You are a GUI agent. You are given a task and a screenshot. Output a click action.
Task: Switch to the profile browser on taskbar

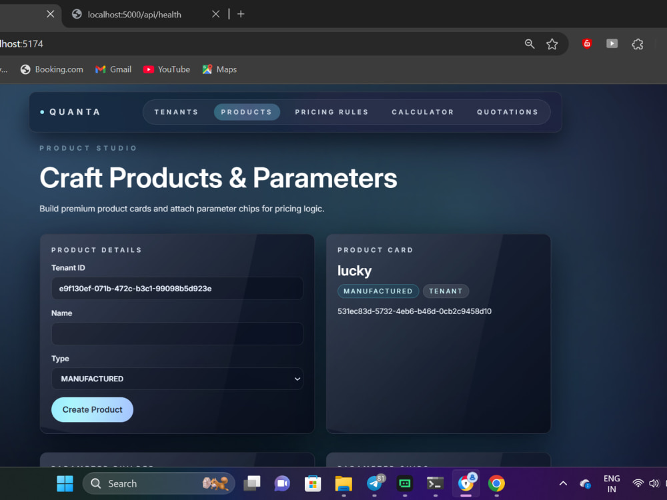coord(466,483)
